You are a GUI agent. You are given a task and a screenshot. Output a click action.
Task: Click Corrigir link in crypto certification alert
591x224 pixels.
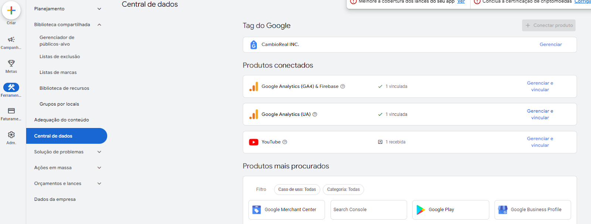click(583, 1)
